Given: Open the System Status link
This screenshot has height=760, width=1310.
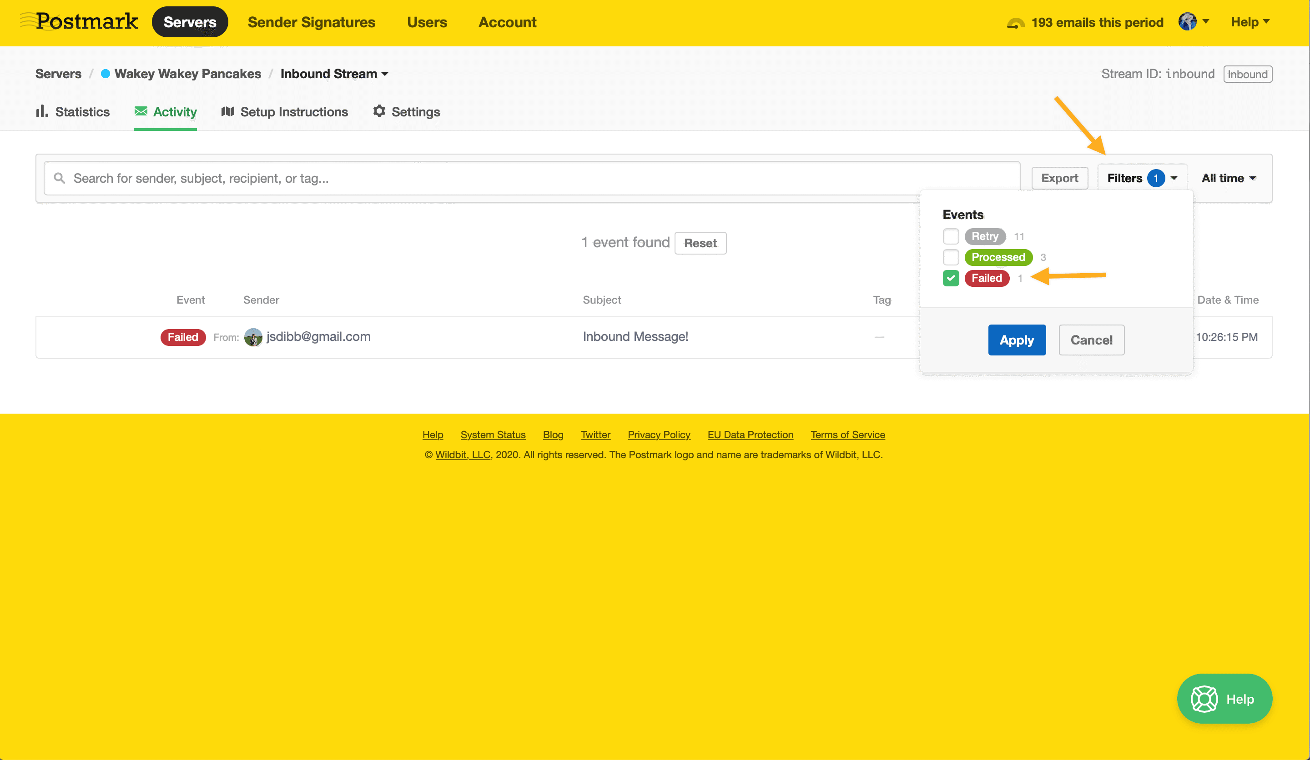Looking at the screenshot, I should click(493, 435).
